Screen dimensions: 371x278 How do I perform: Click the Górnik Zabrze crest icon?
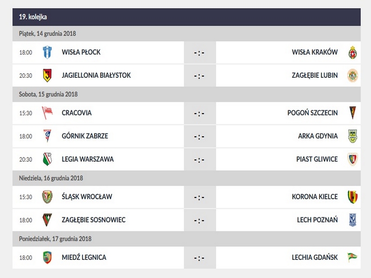[47, 136]
